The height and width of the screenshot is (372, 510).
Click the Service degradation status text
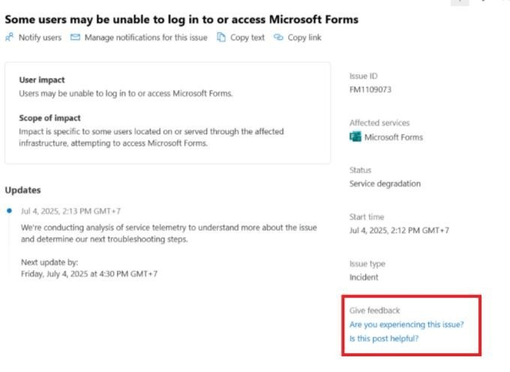[385, 183]
